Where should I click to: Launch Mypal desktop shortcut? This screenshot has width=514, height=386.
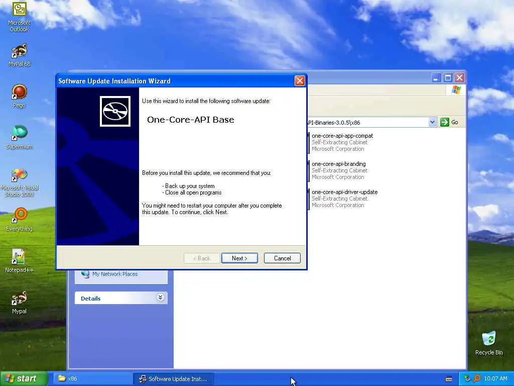[19, 302]
